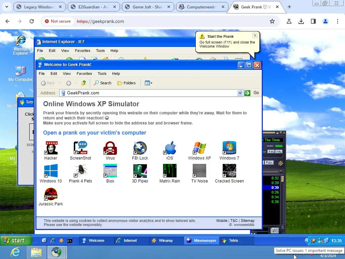The width and height of the screenshot is (345, 259).
Task: Open Favorites menu in Welcome window
Action: 84,74
